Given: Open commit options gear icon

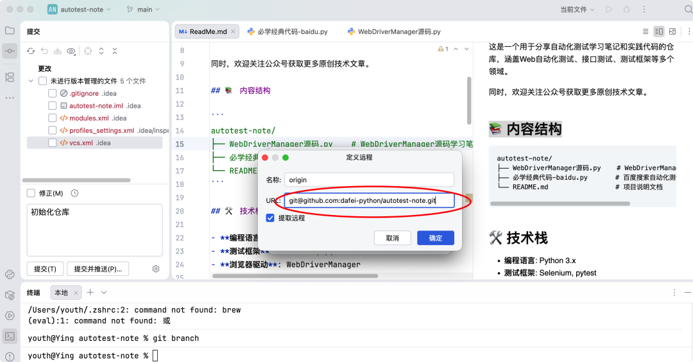Looking at the screenshot, I should click(x=155, y=269).
